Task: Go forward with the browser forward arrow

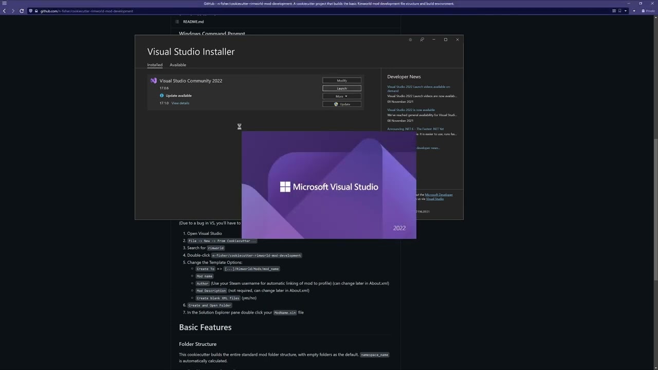Action: [x=13, y=11]
